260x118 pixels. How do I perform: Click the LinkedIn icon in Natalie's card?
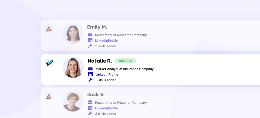[x=90, y=74]
